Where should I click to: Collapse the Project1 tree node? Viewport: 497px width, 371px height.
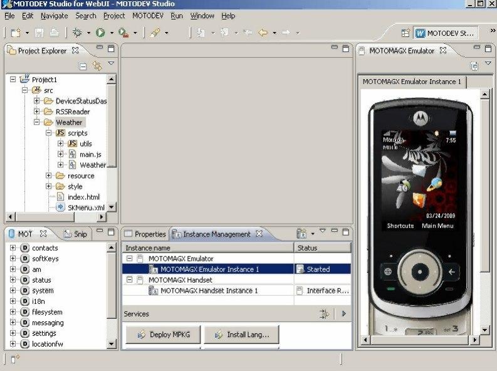pyautogui.click(x=13, y=79)
